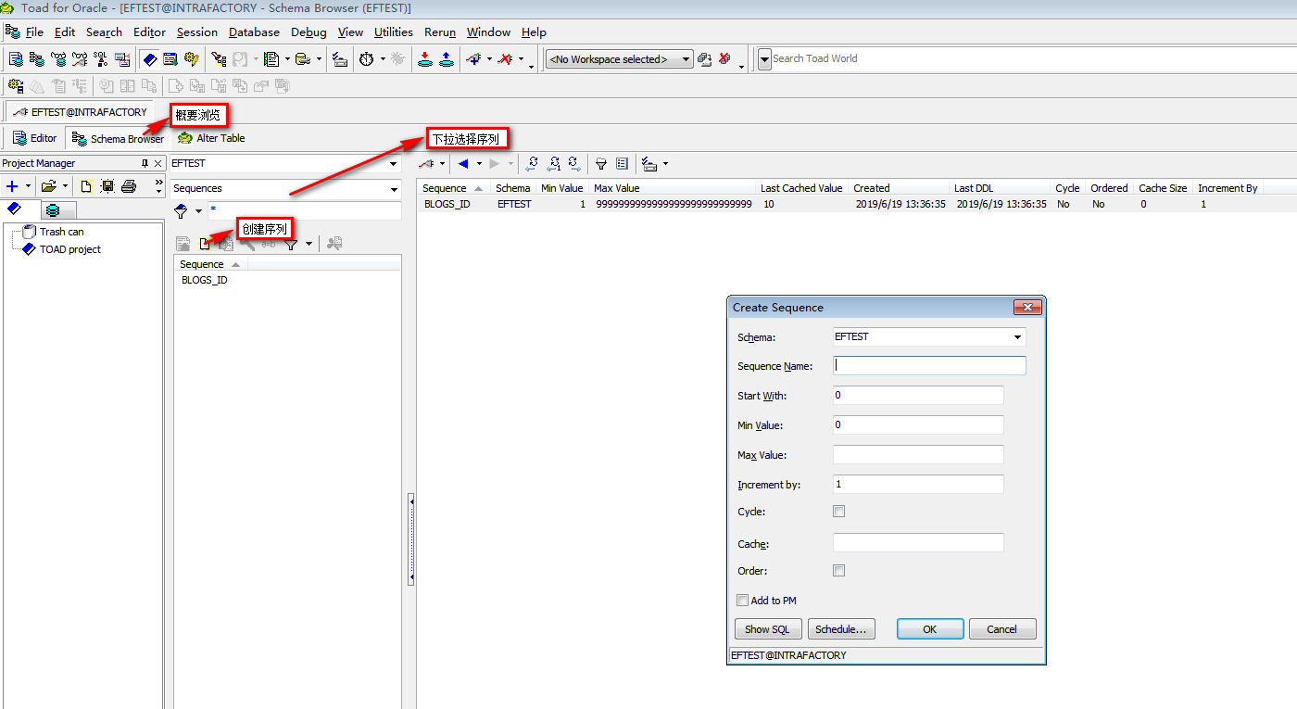
Task: Toggle the Cycle checkbox
Action: (x=839, y=512)
